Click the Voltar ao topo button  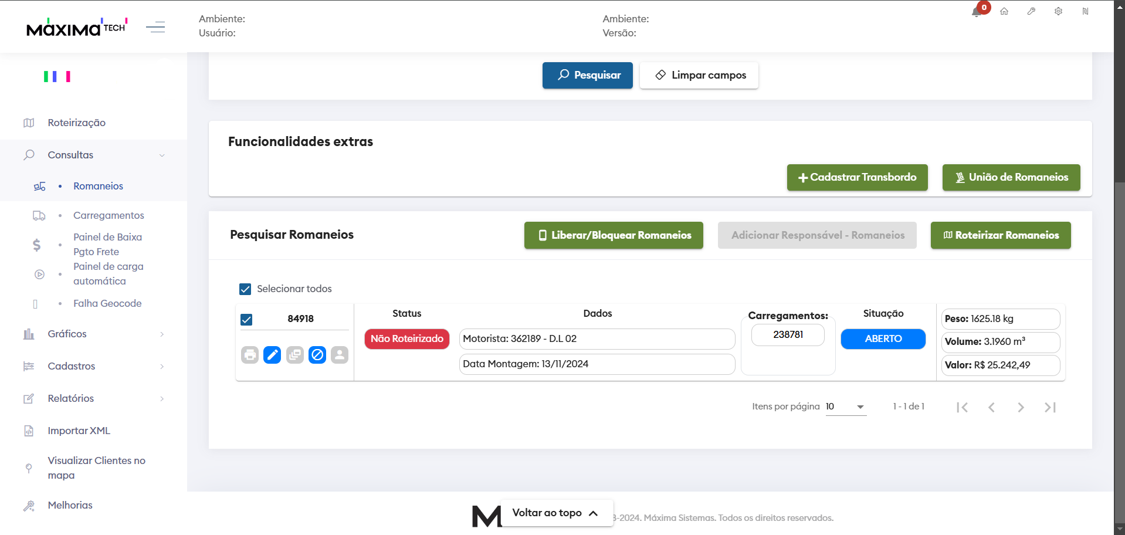[x=555, y=513]
